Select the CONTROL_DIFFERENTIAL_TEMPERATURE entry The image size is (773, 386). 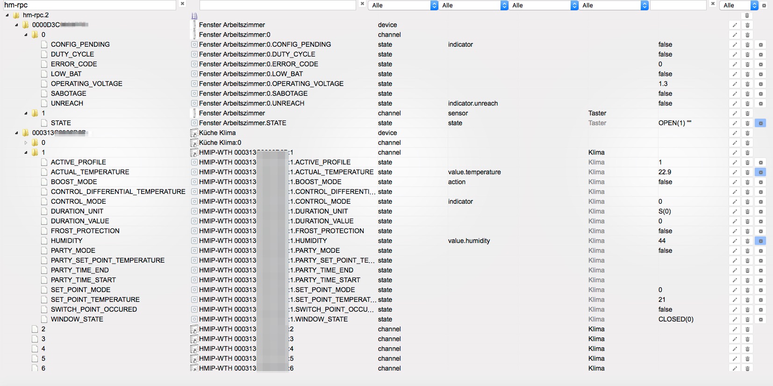118,192
